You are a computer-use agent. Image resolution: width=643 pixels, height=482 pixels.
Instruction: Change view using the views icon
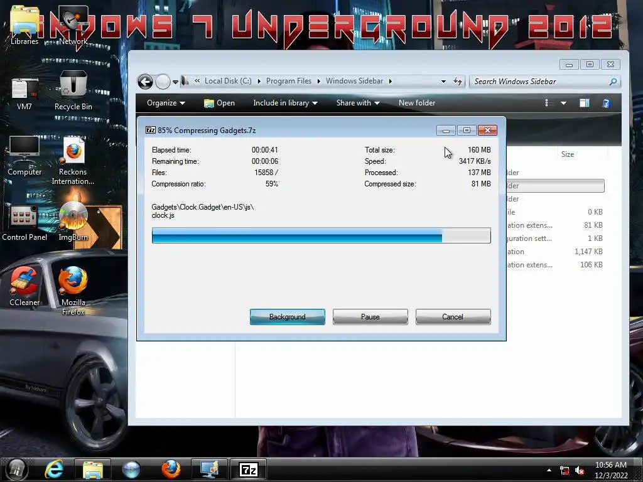pos(547,103)
